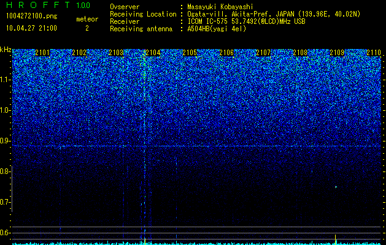Click the 0.7 kHz axis label
Viewport: 386px width, 245px height.
[x=5, y=202]
